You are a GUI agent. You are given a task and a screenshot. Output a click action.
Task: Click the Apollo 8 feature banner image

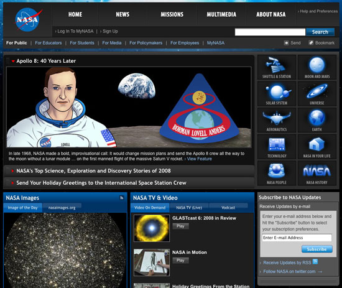[129, 107]
